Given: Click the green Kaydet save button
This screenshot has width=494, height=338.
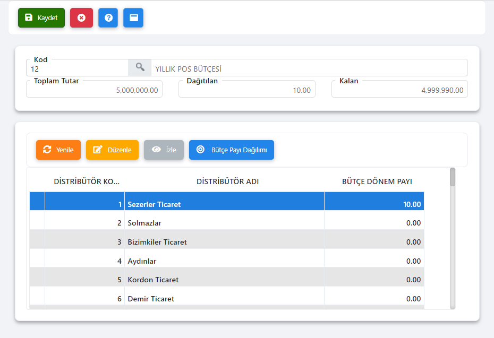Looking at the screenshot, I should point(41,18).
